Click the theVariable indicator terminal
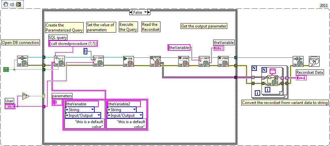Image resolution: width=330 pixels, height=146 pixels. pyautogui.click(x=219, y=48)
